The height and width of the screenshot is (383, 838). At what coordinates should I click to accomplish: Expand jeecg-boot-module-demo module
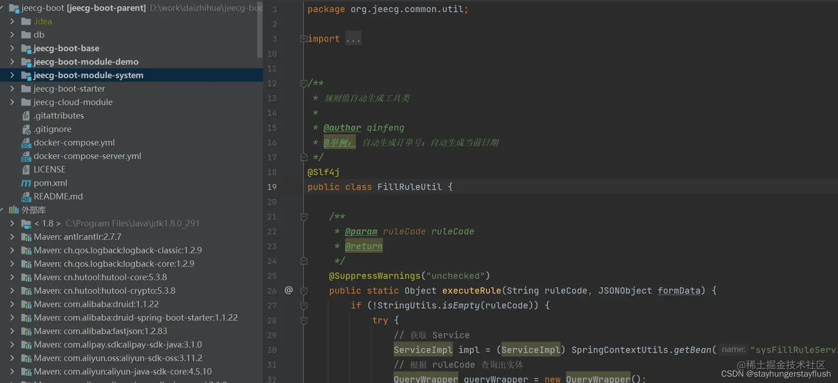[12, 62]
